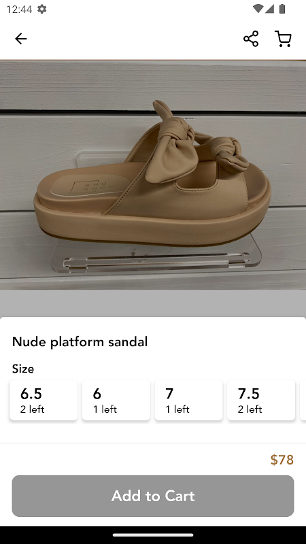Tap the cellular signal icon
This screenshot has height=544, width=306.
[x=269, y=9]
